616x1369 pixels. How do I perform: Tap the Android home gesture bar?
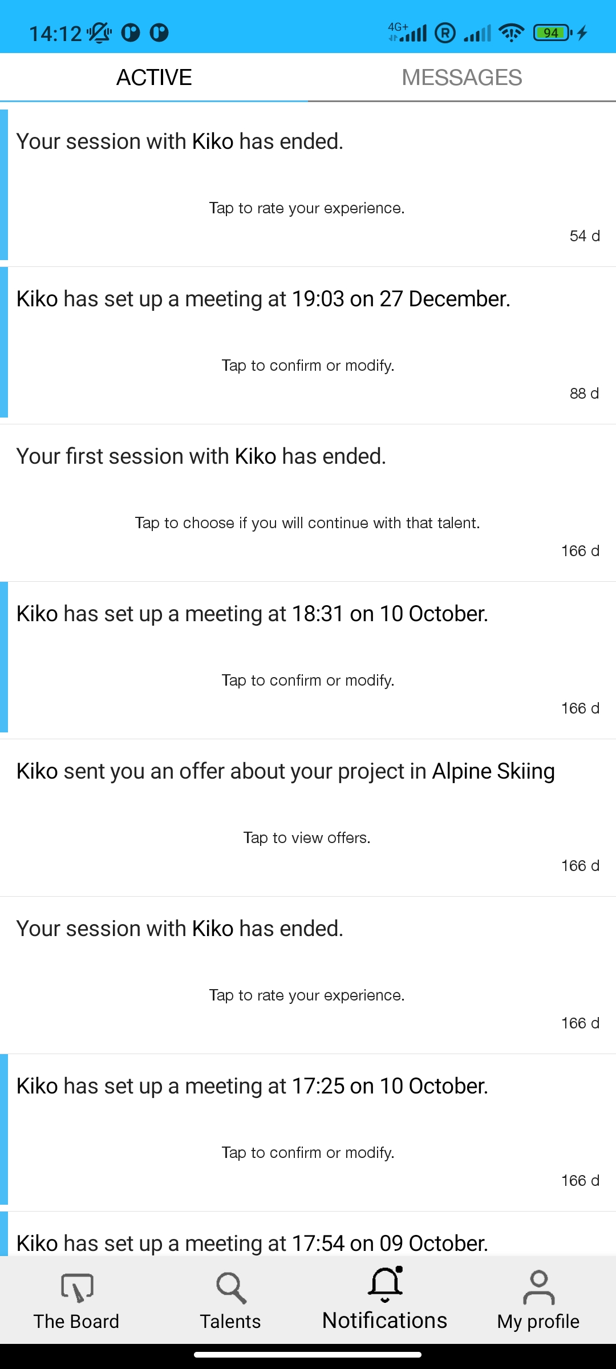click(308, 1354)
